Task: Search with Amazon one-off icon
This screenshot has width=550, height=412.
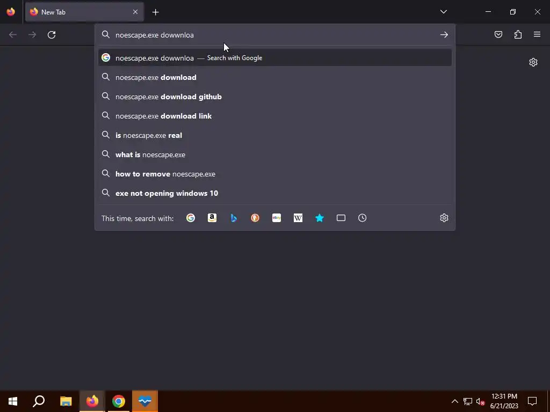Action: click(212, 218)
